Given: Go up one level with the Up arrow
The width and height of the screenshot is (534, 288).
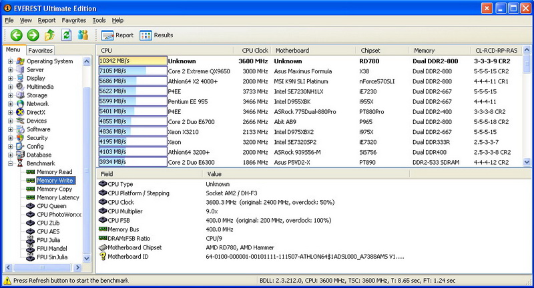Looking at the screenshot, I should point(49,35).
